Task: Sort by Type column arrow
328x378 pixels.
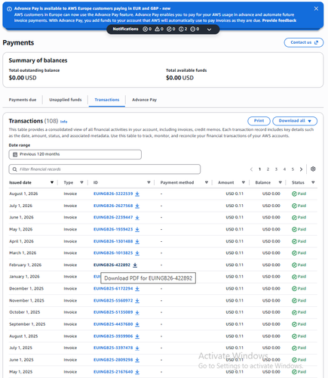Action: coord(81,182)
